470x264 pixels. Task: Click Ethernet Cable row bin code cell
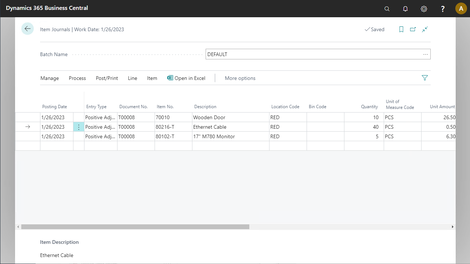(325, 127)
